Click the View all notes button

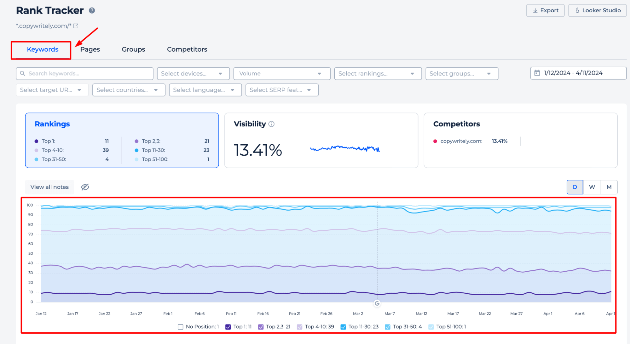point(50,187)
